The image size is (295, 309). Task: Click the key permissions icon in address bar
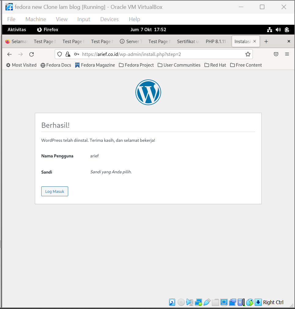click(77, 54)
